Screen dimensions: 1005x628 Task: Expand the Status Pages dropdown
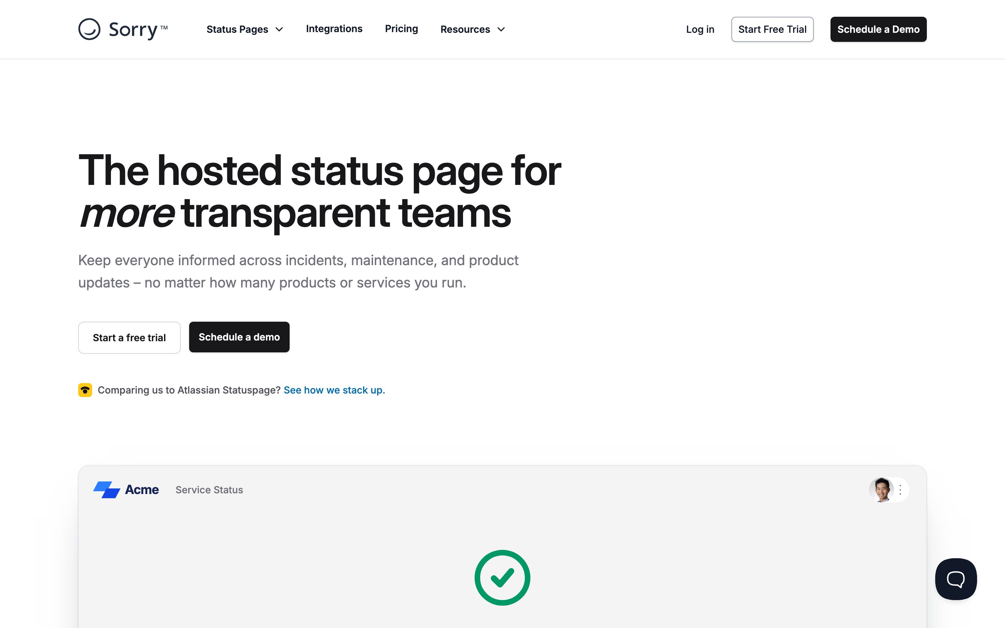245,30
